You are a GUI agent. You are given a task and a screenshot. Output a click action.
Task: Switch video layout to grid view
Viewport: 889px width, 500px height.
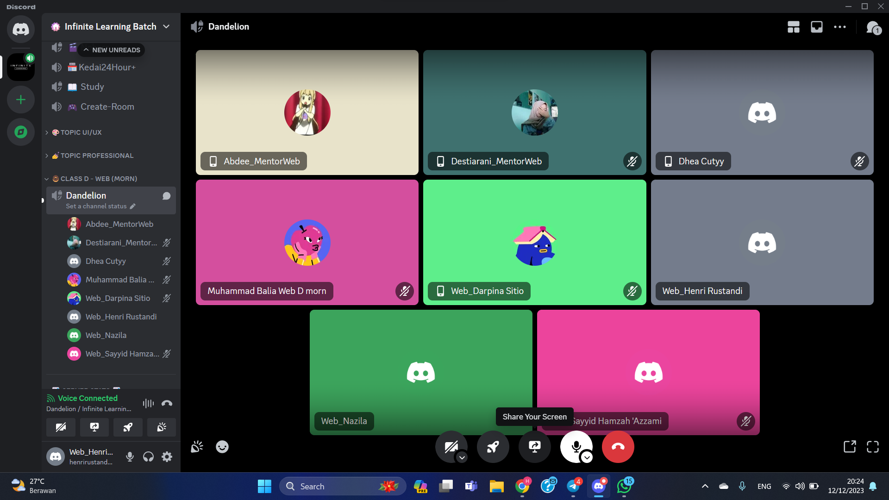[793, 27]
